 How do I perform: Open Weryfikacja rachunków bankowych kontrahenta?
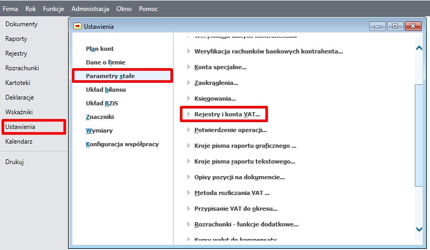pos(268,51)
